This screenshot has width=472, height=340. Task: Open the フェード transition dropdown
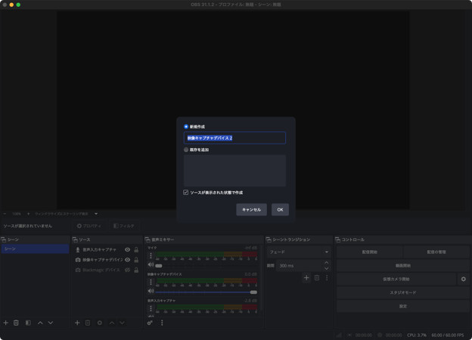click(299, 252)
